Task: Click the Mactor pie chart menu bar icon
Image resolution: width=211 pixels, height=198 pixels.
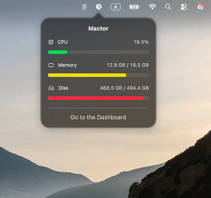Action: (99, 7)
